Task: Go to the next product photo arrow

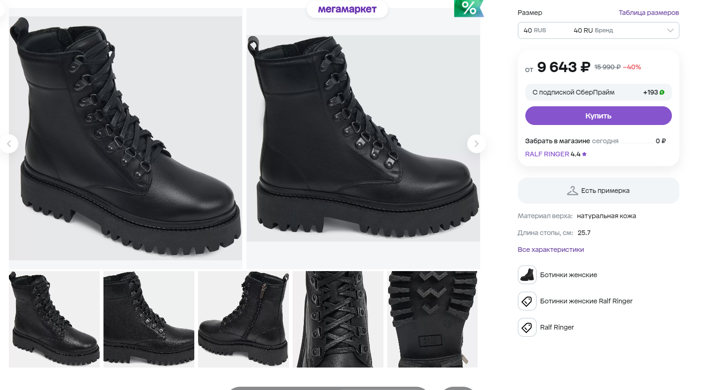Action: [x=476, y=144]
